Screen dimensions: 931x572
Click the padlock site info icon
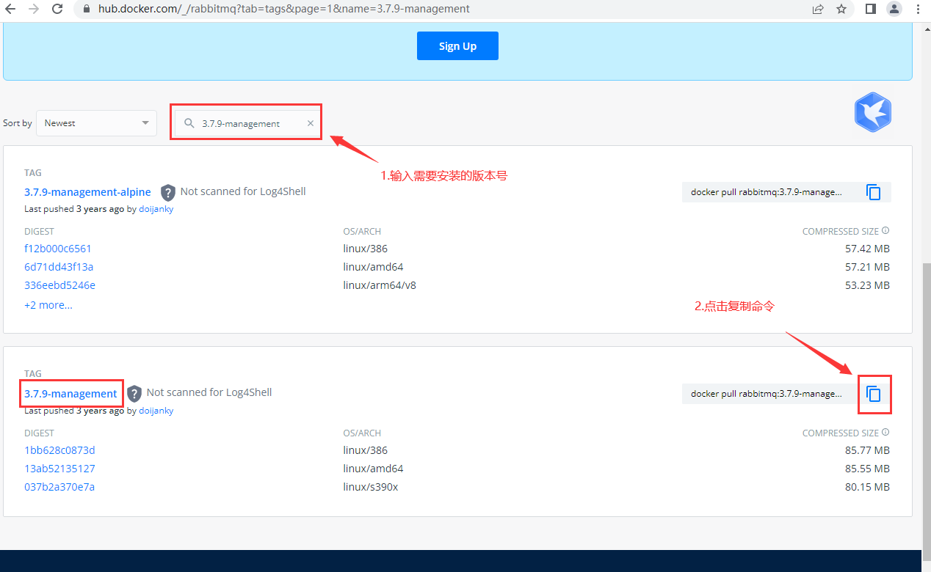[x=86, y=10]
